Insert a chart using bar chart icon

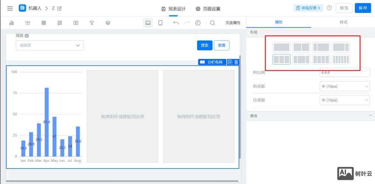coord(11,23)
